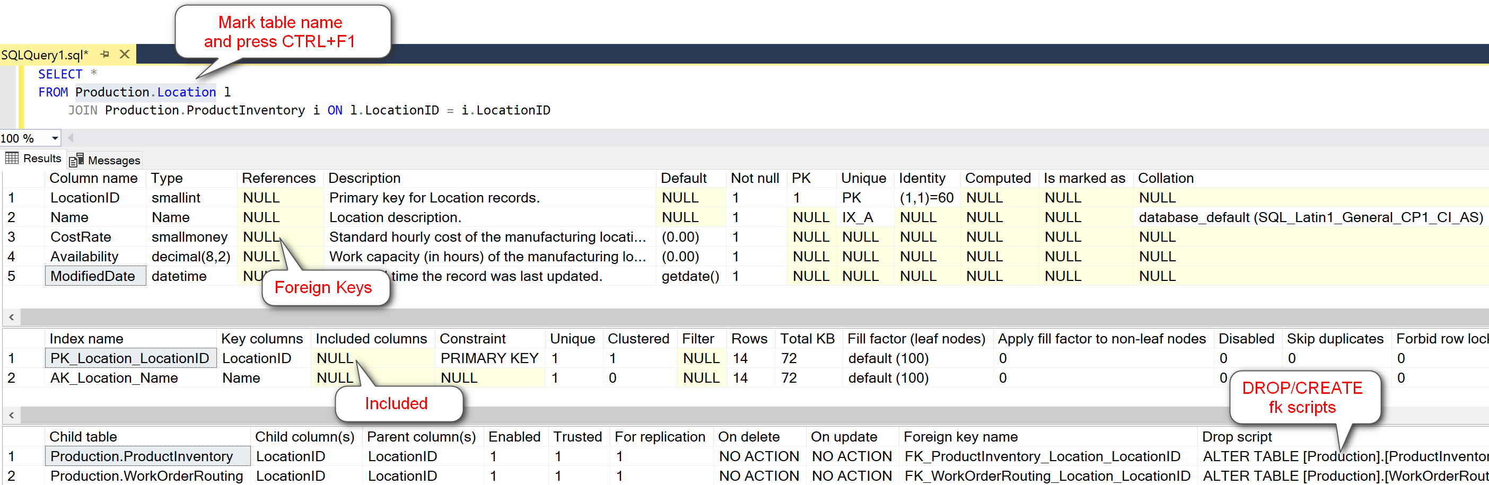Switch to the Results grid tab
Screen dimensions: 1489x485
pyautogui.click(x=40, y=158)
